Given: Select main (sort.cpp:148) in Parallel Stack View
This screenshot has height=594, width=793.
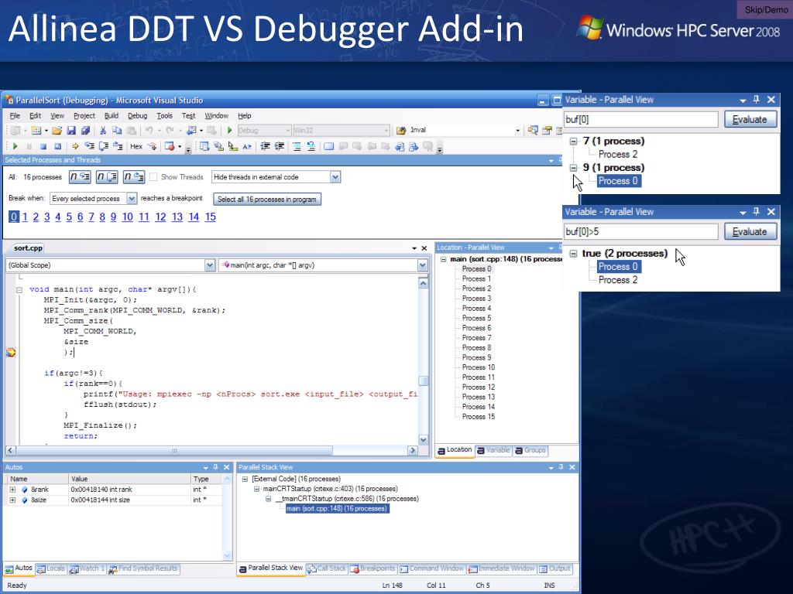Looking at the screenshot, I should coord(337,509).
